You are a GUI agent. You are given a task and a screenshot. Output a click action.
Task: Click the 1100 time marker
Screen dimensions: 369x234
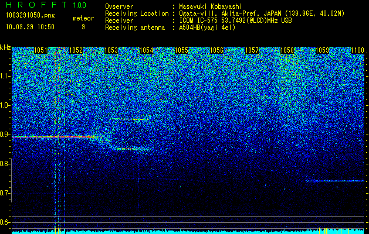click(x=357, y=50)
